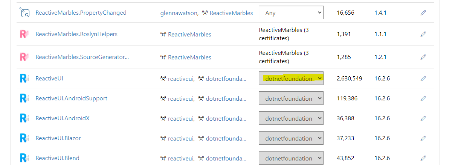Click the ReactiveUI.Blend package logo icon
This screenshot has height=165, width=455.
coord(24,158)
